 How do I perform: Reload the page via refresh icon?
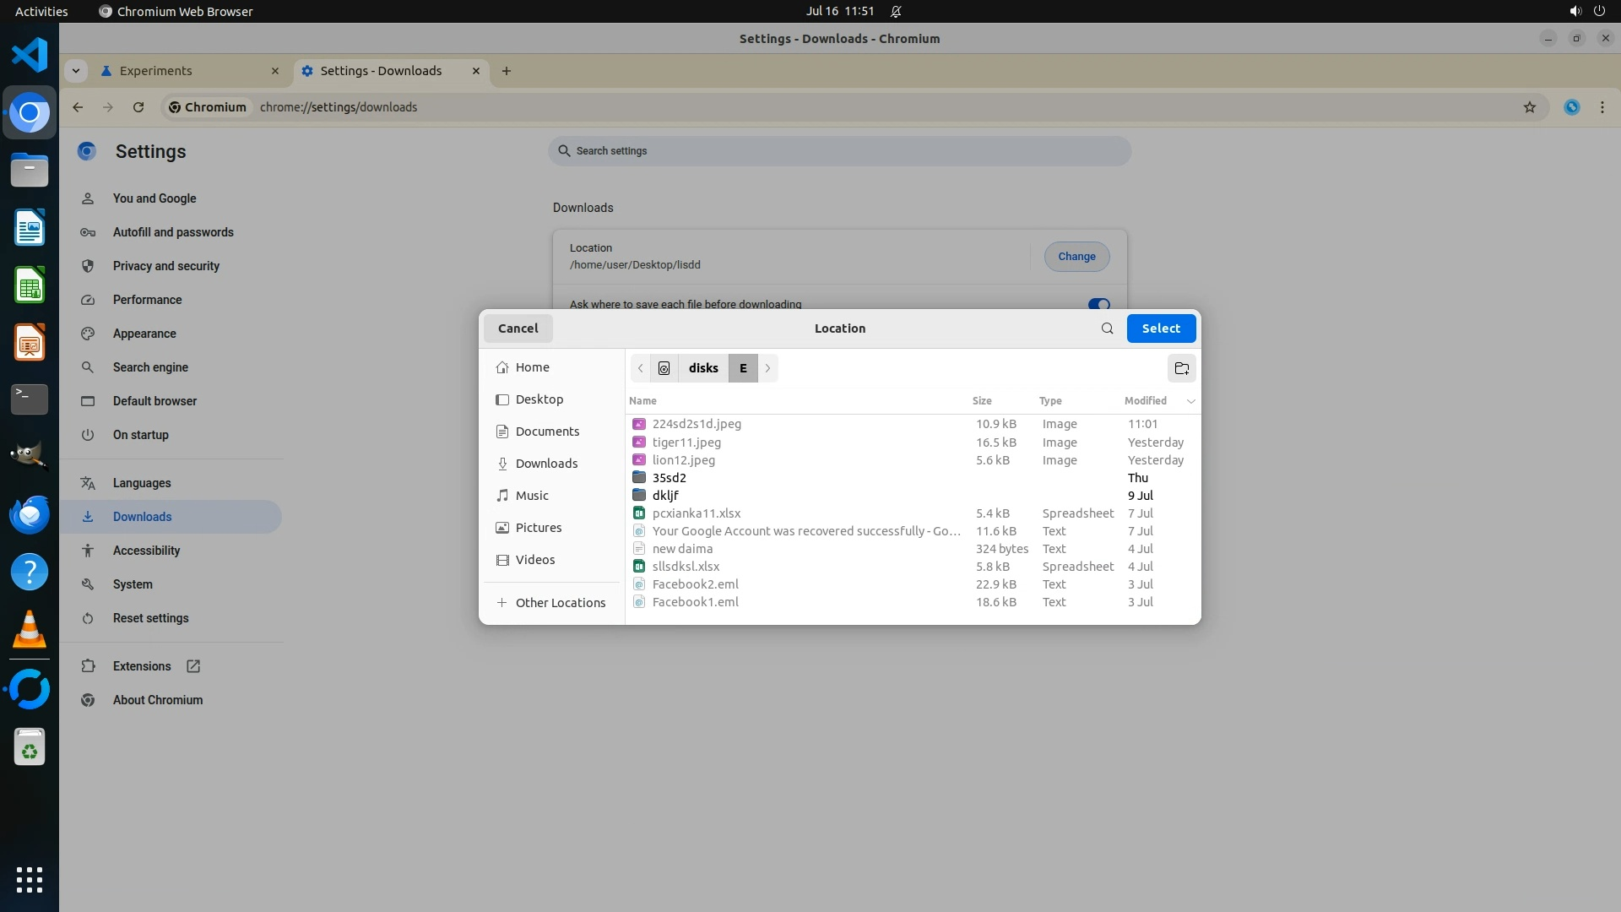[x=138, y=107]
